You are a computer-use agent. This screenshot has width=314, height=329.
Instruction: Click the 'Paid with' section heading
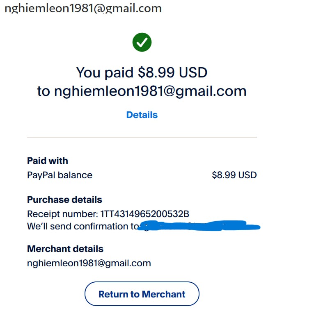pyautogui.click(x=48, y=161)
